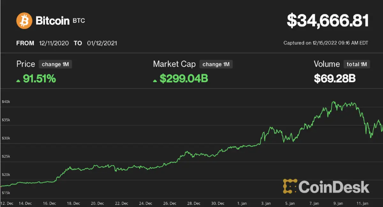Click the $299.04B market cap value
Screen dimensions: 383x207
pos(184,78)
